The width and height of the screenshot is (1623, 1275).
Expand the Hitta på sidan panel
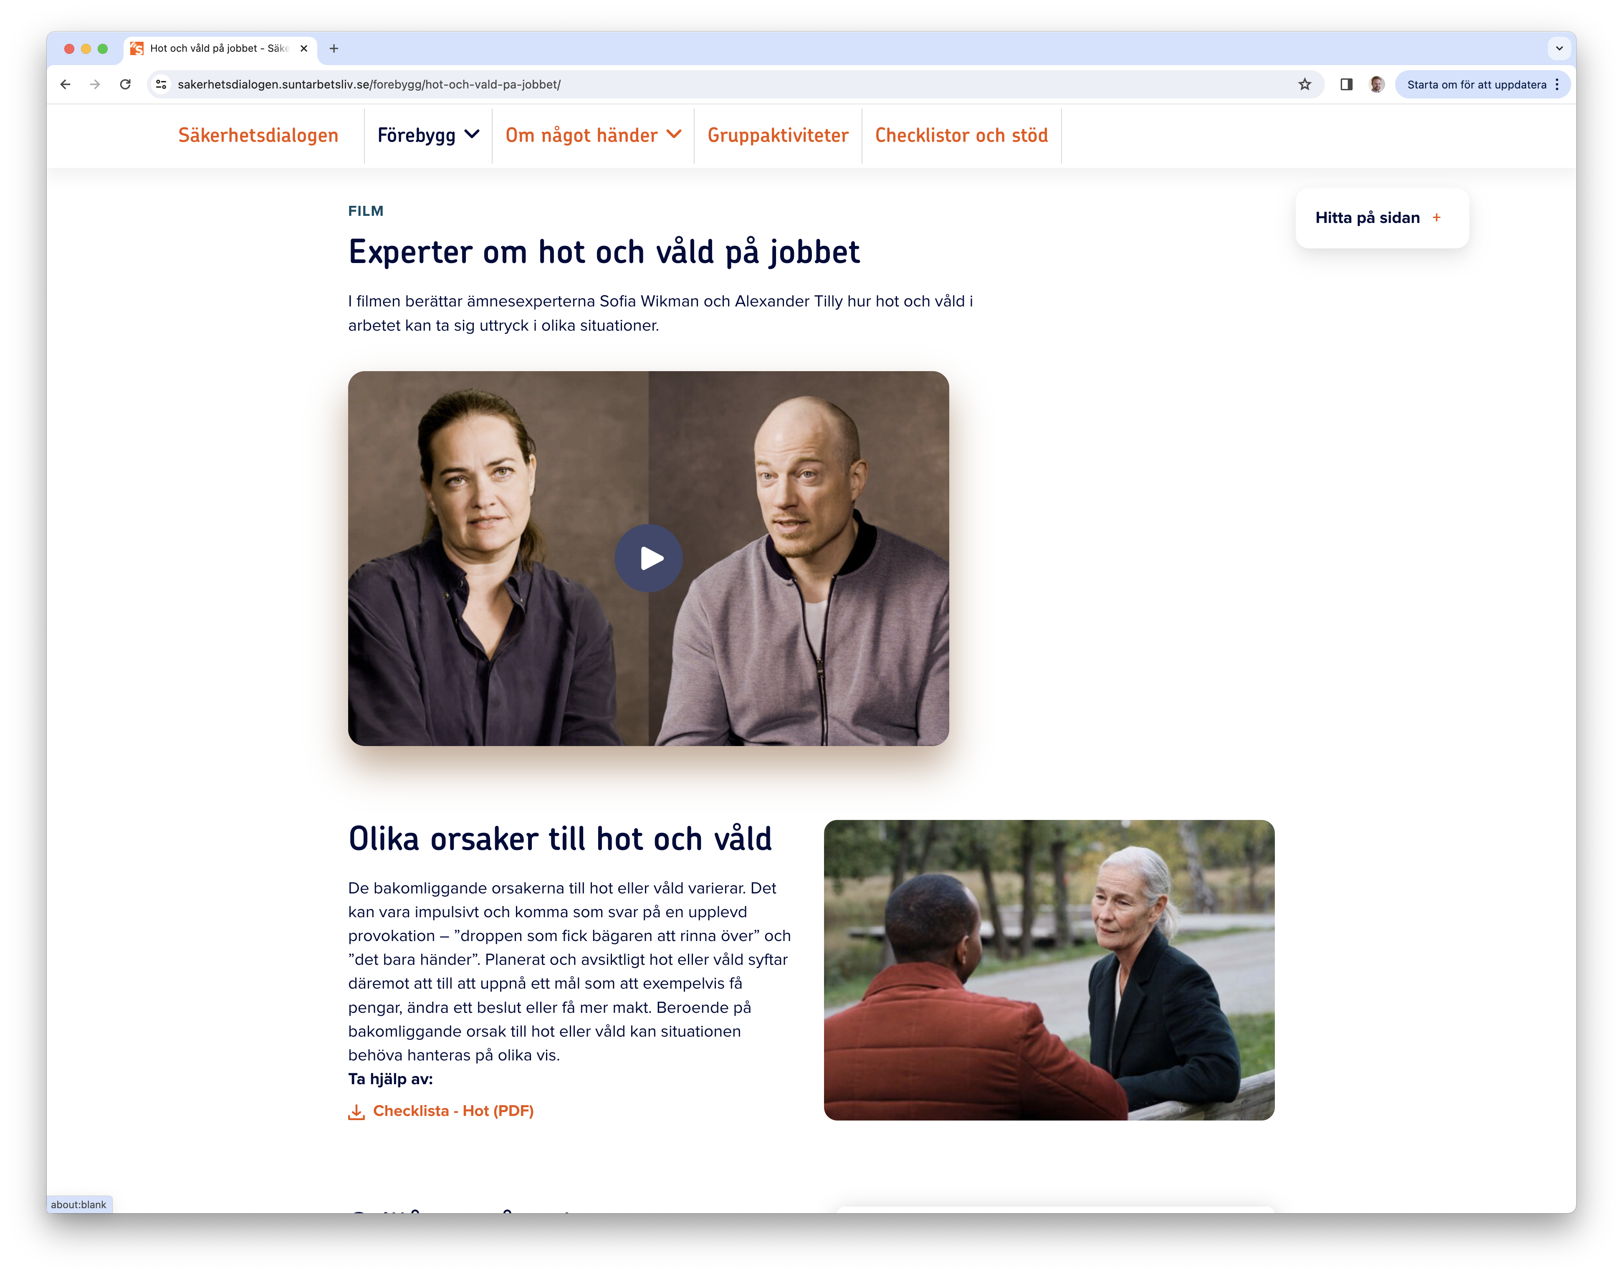[x=1382, y=218]
